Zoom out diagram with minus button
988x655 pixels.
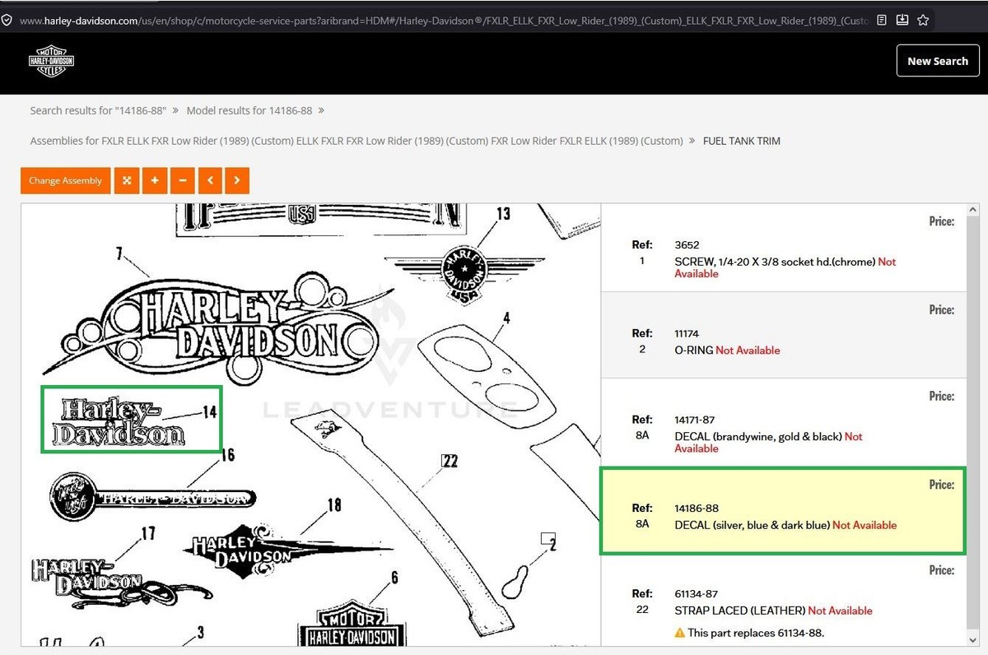182,181
